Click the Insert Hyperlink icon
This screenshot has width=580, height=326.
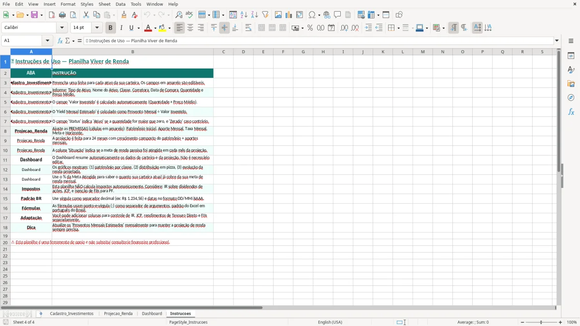click(x=327, y=15)
